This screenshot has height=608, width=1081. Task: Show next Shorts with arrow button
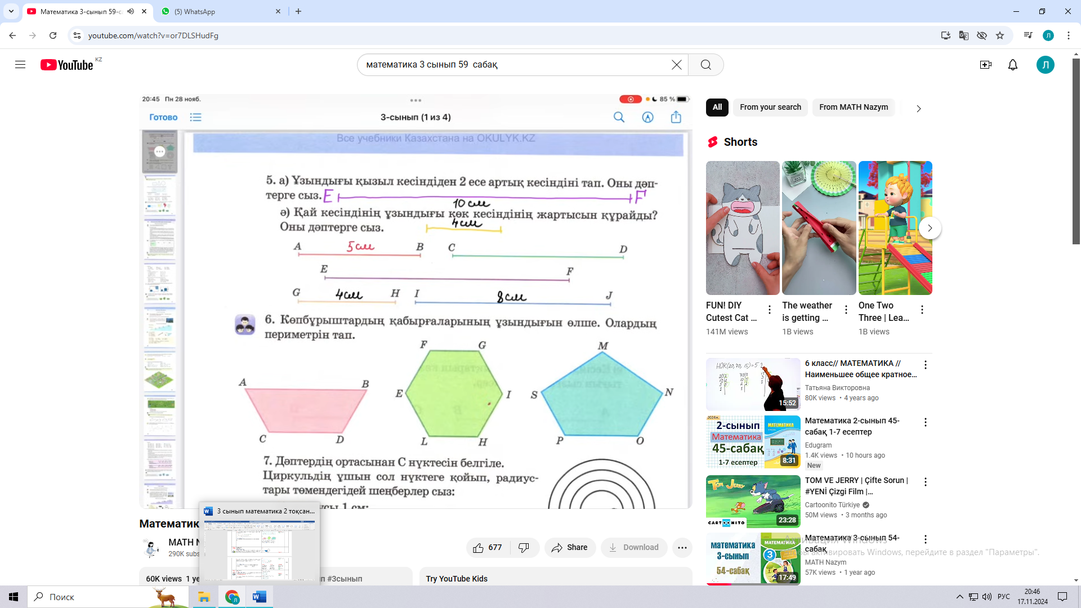[x=930, y=228]
